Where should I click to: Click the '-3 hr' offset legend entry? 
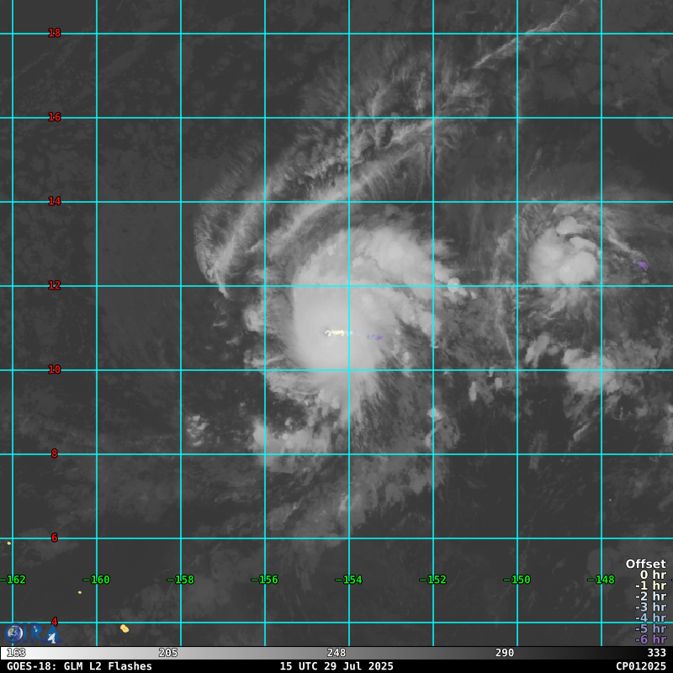650,607
